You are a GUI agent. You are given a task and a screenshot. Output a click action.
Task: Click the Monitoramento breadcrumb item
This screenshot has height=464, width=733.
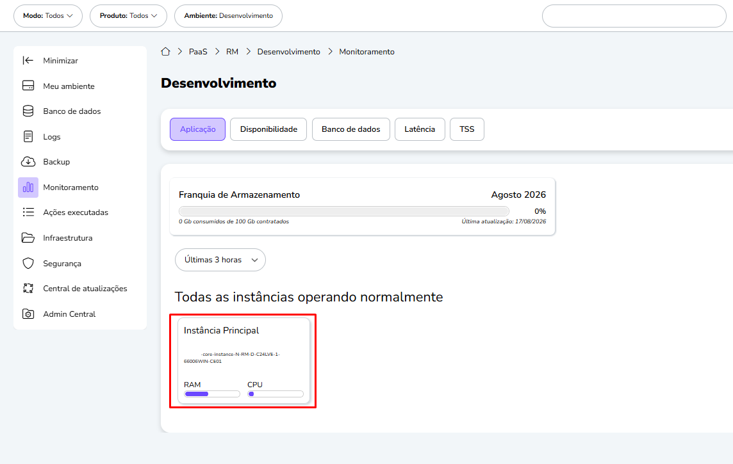tap(367, 51)
